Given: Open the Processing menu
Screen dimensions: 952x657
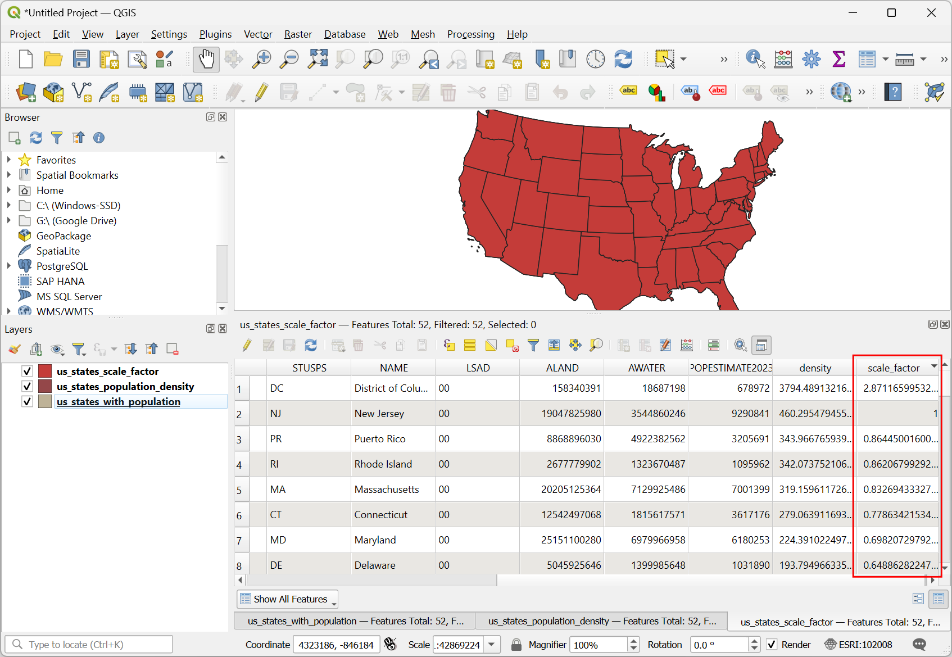Looking at the screenshot, I should [470, 34].
